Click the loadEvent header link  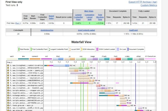[133, 30]
